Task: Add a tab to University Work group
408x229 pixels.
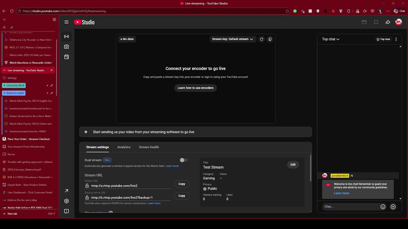Action: pyautogui.click(x=47, y=85)
